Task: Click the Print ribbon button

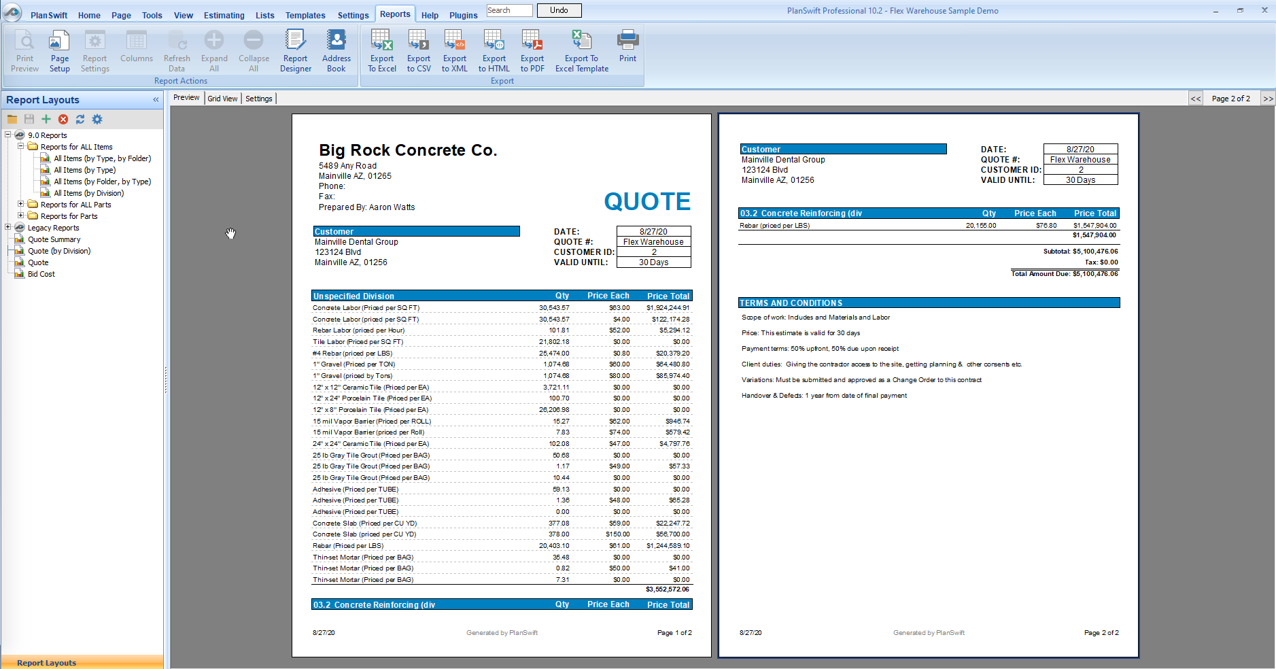Action: tap(627, 46)
